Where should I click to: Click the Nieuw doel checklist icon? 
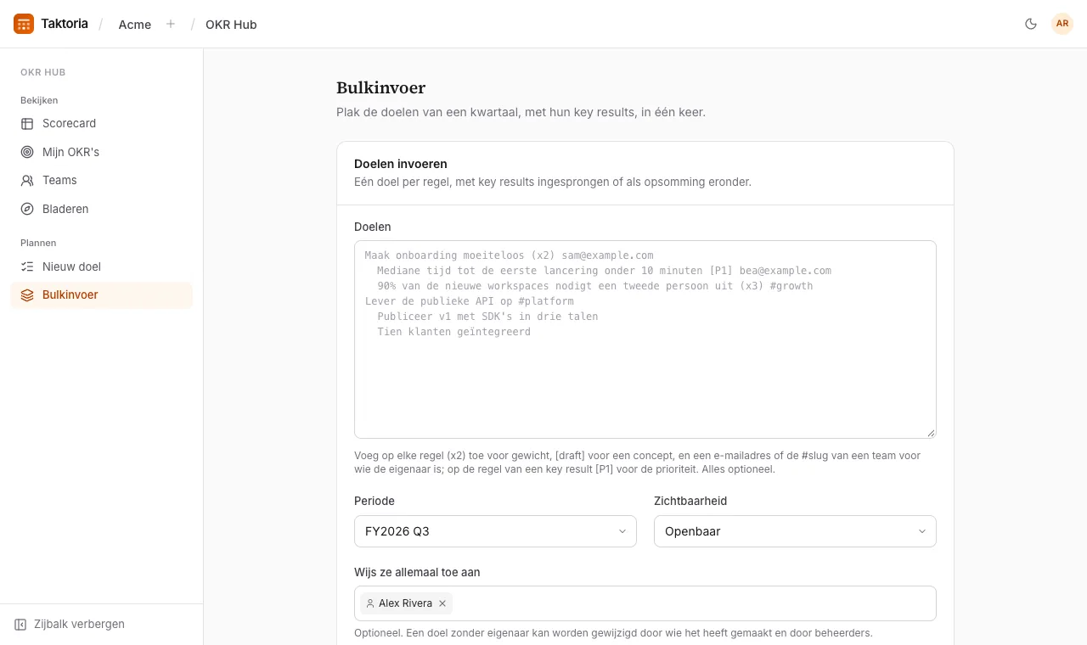[x=27, y=266]
